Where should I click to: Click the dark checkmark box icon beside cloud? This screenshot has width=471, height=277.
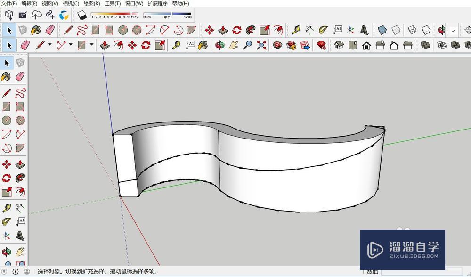[x=23, y=15]
